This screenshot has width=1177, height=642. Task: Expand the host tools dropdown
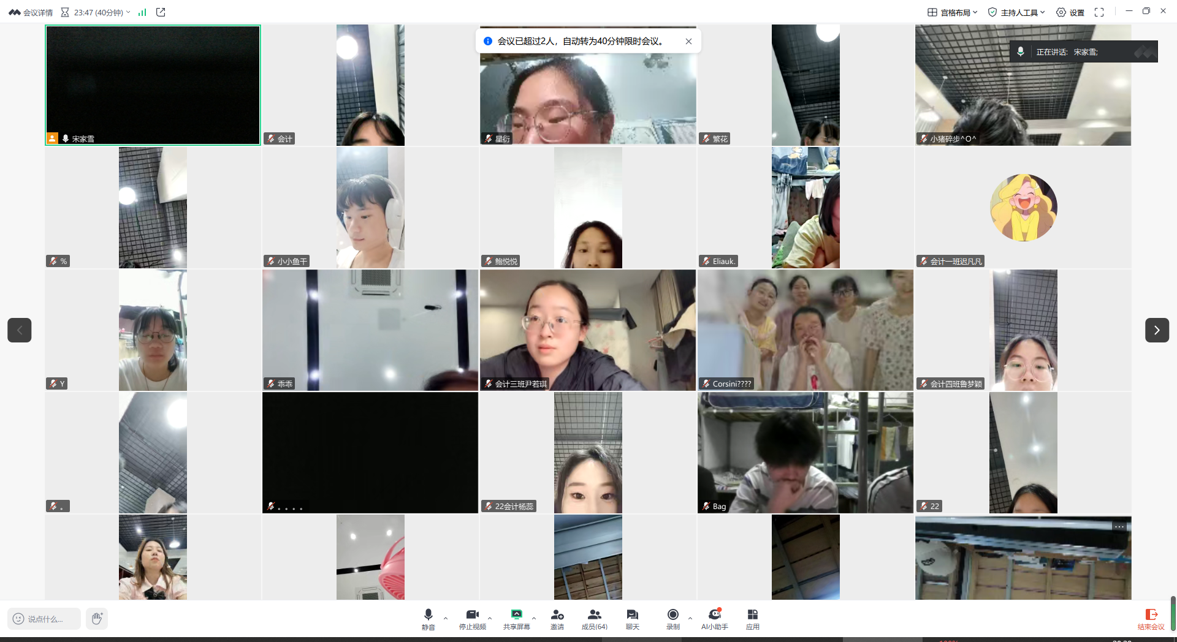[x=1016, y=12]
